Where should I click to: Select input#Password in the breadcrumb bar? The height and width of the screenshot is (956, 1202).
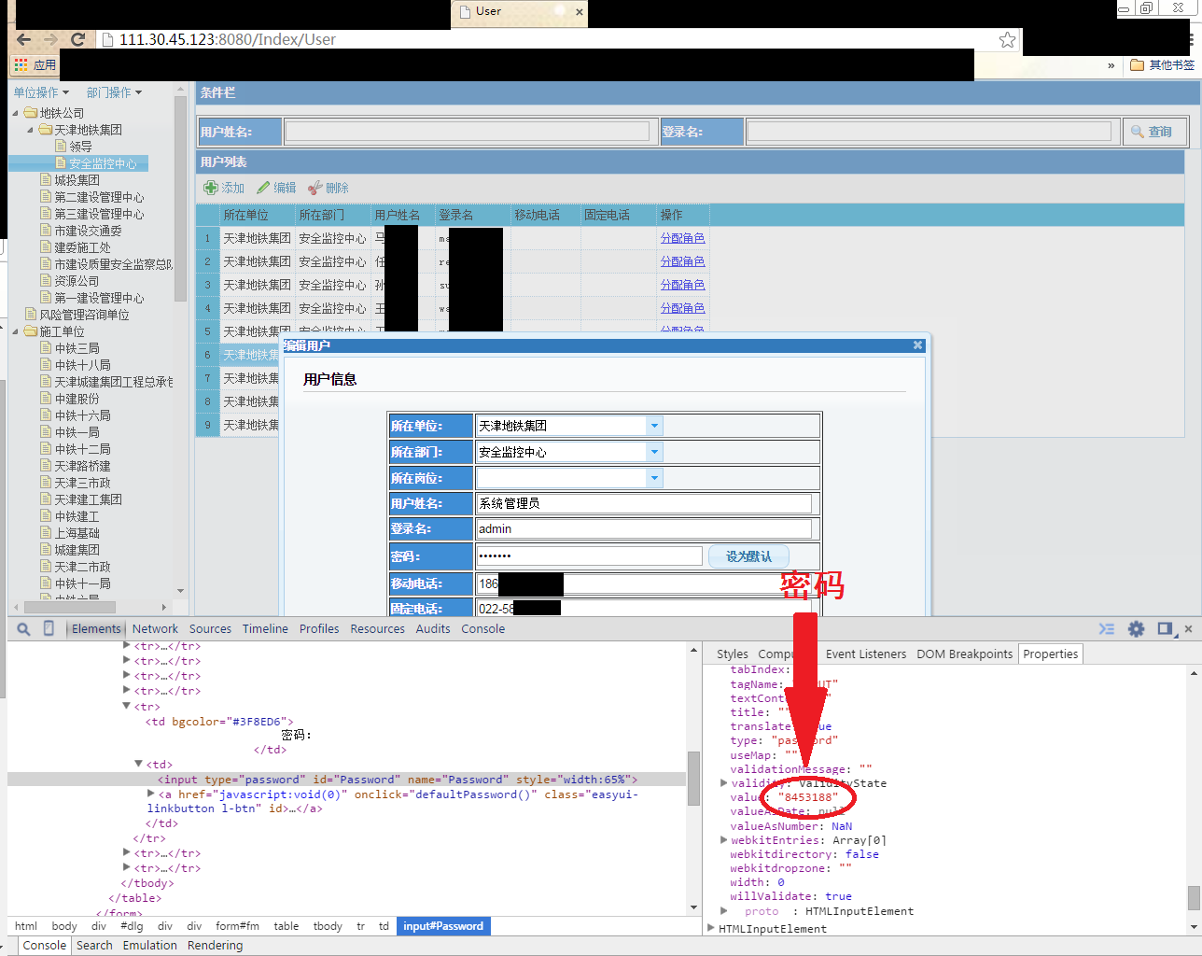(443, 926)
